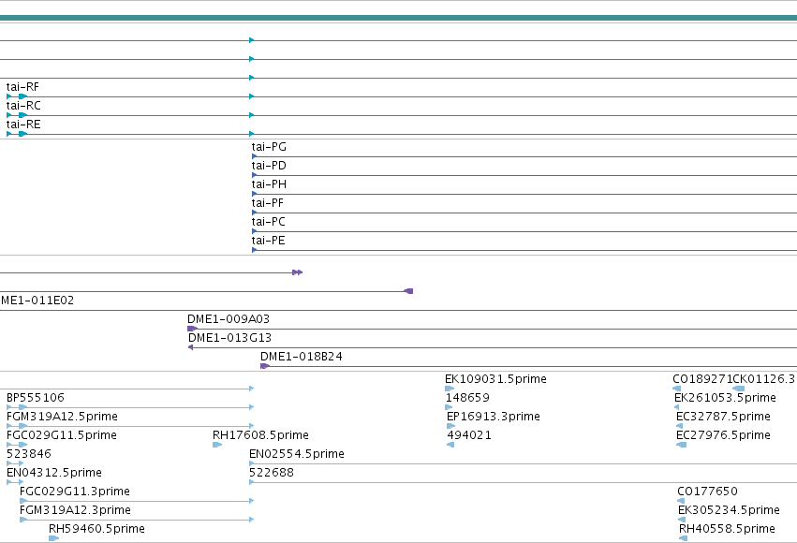Select the RH40558.5prime EST label
Viewport: 797px width, 543px height.
tap(728, 529)
